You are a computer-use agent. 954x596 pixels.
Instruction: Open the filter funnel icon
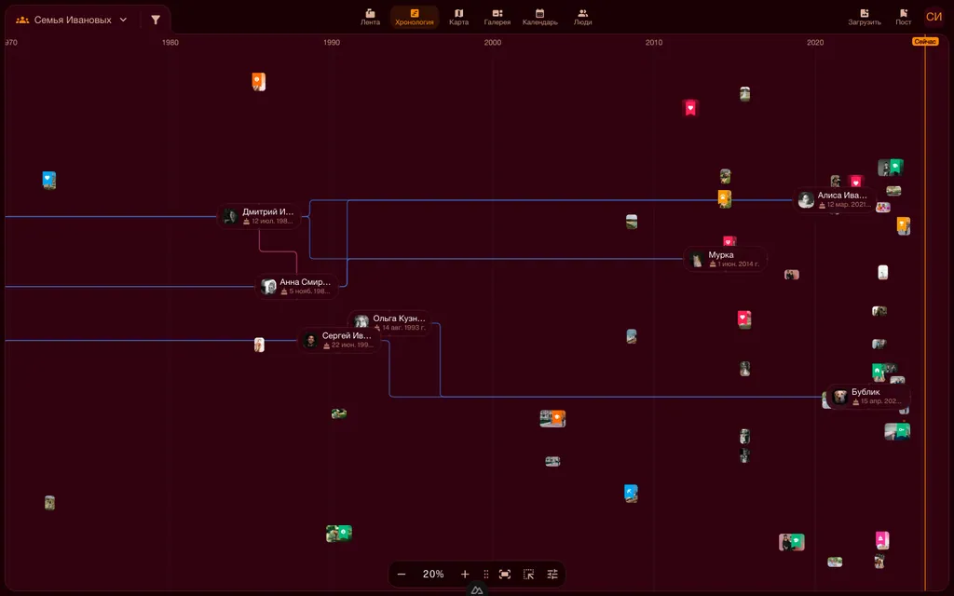coord(156,20)
